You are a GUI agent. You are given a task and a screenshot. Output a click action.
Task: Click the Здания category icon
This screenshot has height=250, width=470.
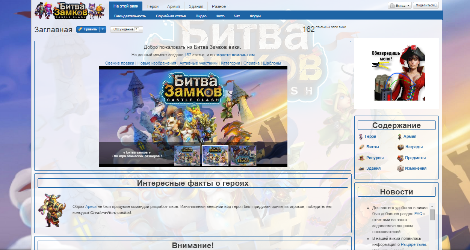pos(361,169)
